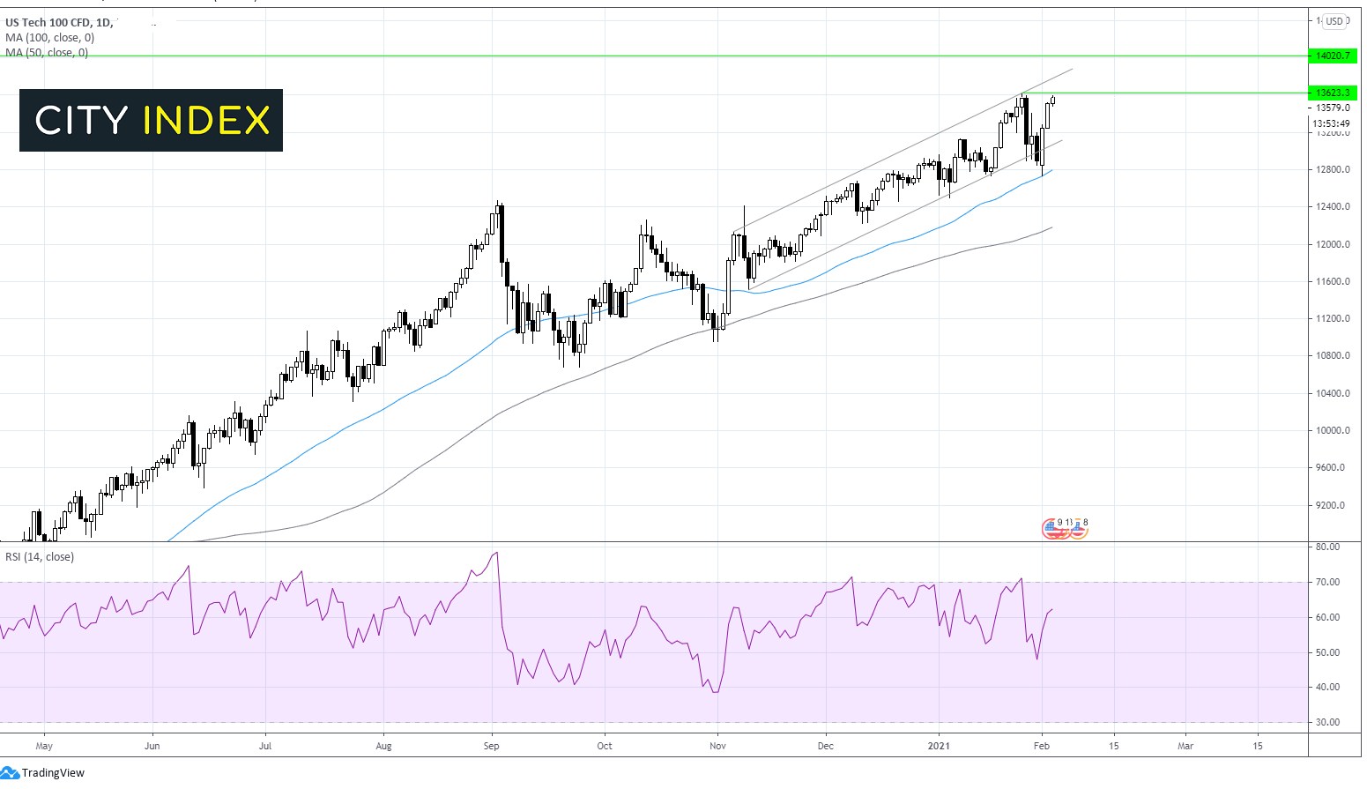Image resolution: width=1367 pixels, height=789 pixels.
Task: Click the economic event marker labeled 9
Action: 1060,522
